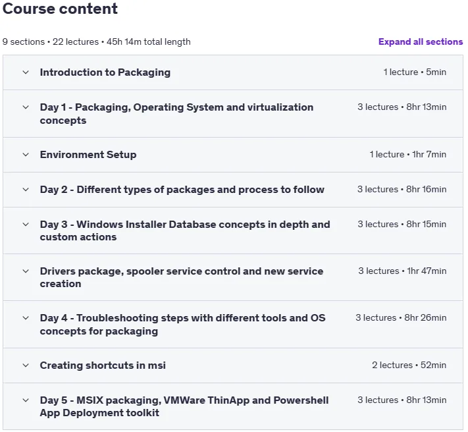Select Day 5 MSIX packaging title
468x432 pixels.
pos(184,406)
